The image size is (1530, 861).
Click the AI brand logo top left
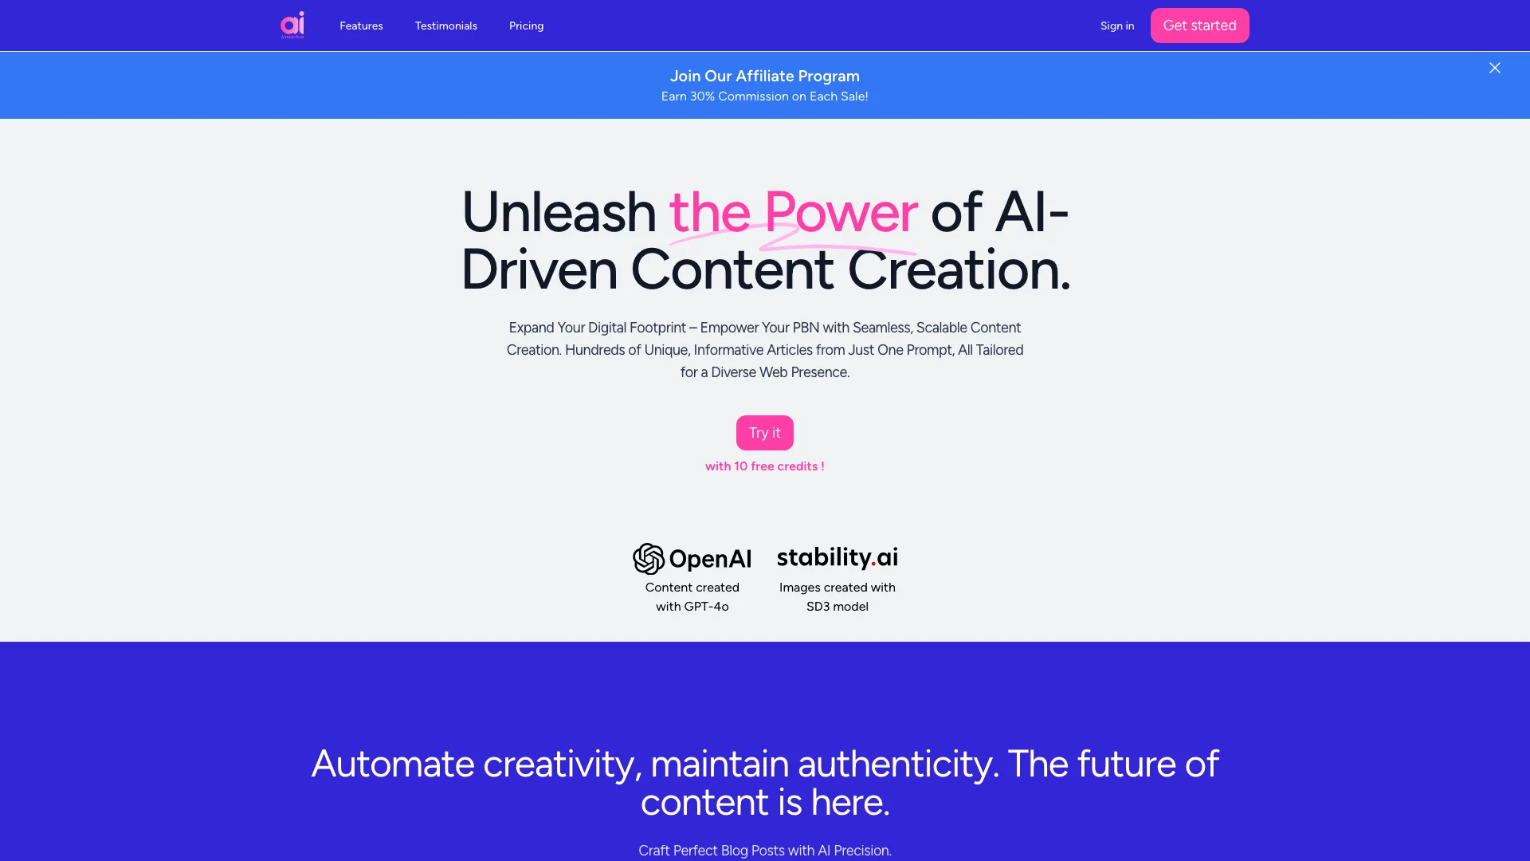[293, 26]
